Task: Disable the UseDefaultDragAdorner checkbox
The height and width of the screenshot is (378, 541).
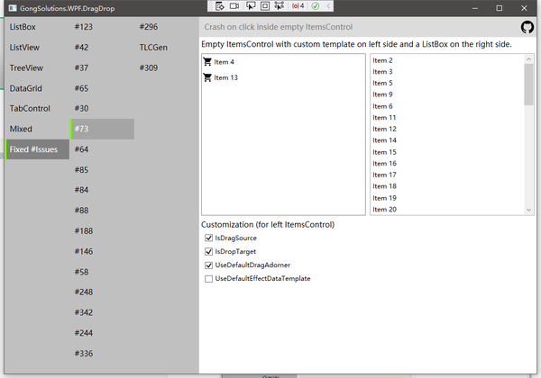Action: tap(208, 265)
